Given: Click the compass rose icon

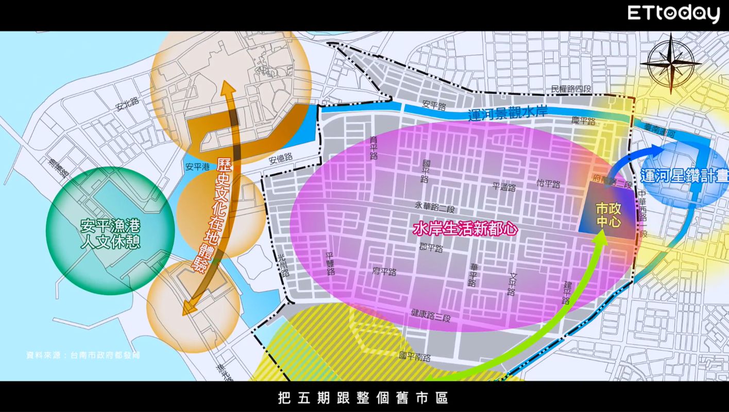Looking at the screenshot, I should (x=670, y=63).
